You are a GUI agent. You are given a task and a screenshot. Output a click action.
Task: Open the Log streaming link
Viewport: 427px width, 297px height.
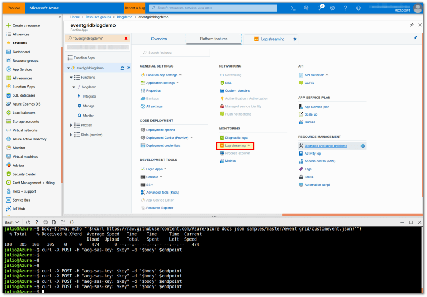point(235,145)
